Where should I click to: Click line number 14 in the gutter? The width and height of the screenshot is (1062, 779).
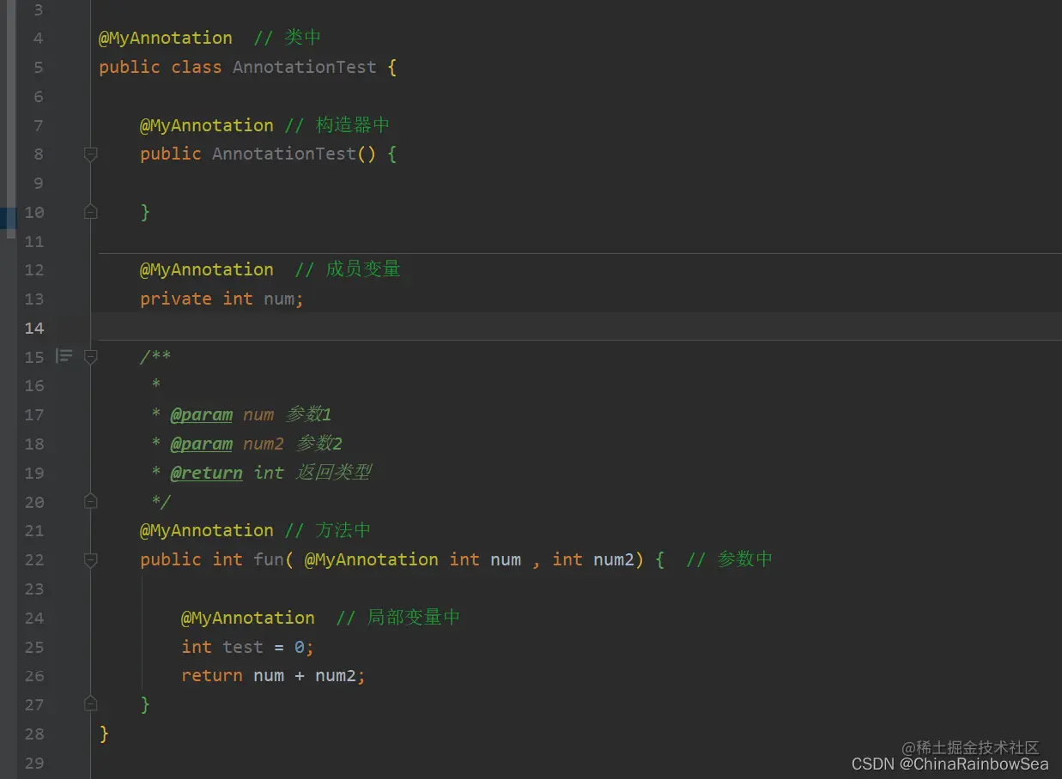[x=34, y=328]
